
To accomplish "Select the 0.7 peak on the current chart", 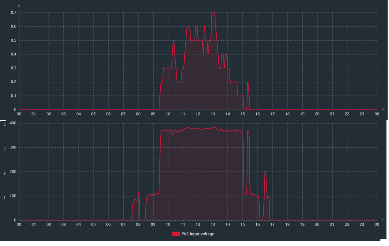I will pos(213,13).
